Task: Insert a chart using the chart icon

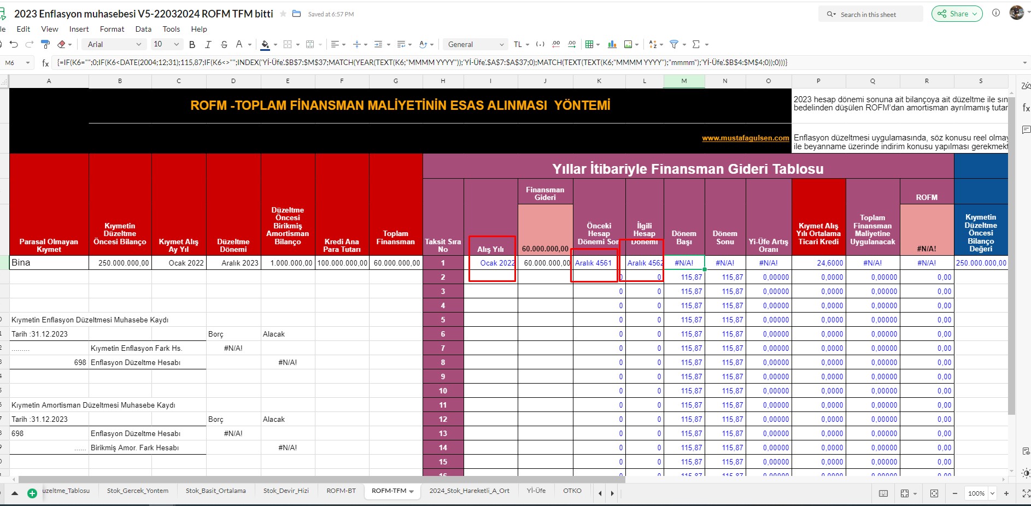Action: tap(612, 44)
